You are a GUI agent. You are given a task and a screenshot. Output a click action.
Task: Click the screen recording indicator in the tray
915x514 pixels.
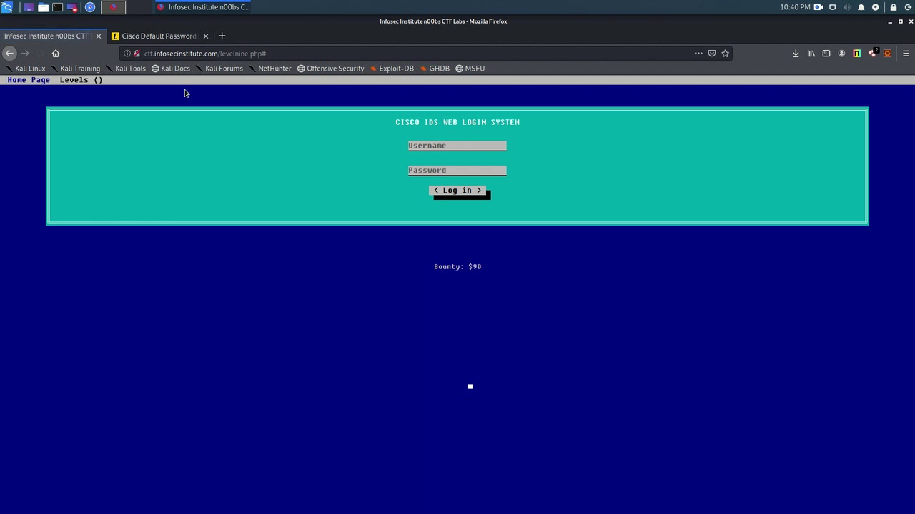click(818, 7)
